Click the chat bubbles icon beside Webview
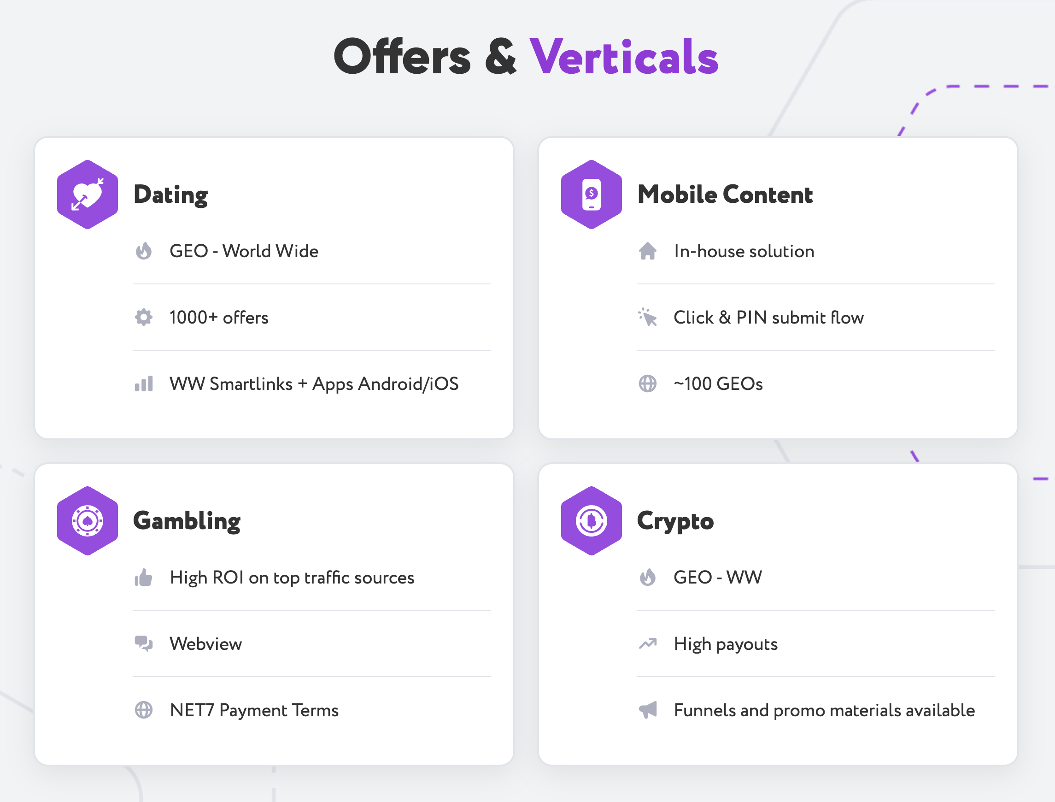The width and height of the screenshot is (1055, 802). tap(144, 644)
